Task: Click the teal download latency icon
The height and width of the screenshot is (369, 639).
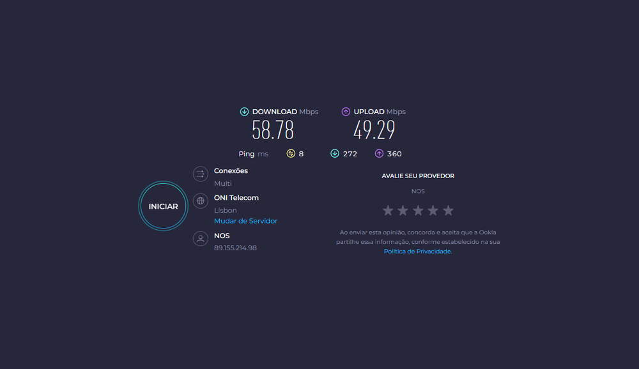Action: (335, 154)
